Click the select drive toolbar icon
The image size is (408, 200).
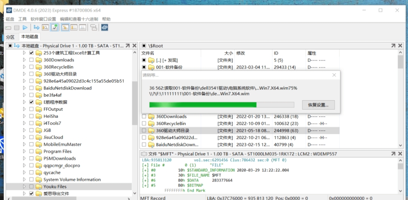pyautogui.click(x=8, y=28)
